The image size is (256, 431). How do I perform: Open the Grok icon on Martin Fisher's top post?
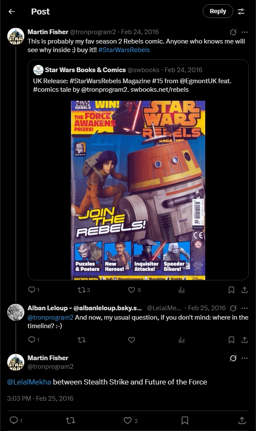[x=233, y=32]
